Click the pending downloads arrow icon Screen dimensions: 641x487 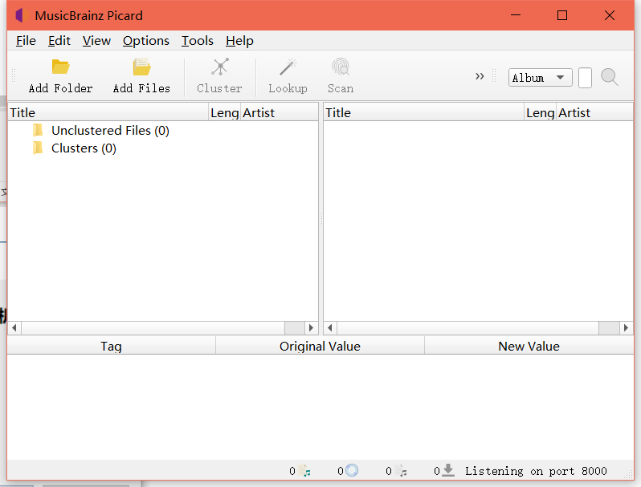coord(448,470)
